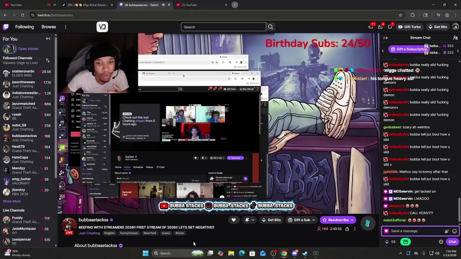Open mdot_59 channel in sidebar
Image resolution: width=461 pixels, height=259 pixels.
click(27, 127)
